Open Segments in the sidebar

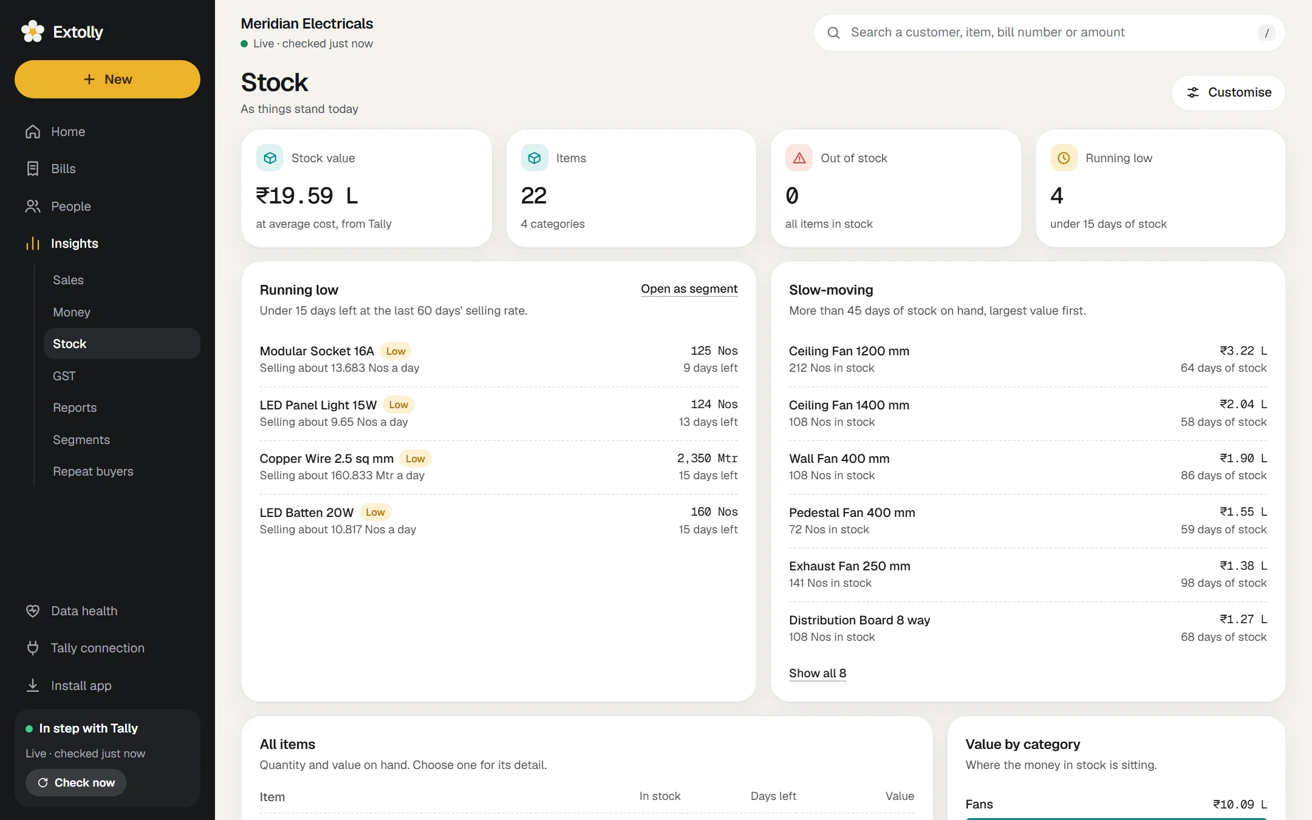point(122,440)
